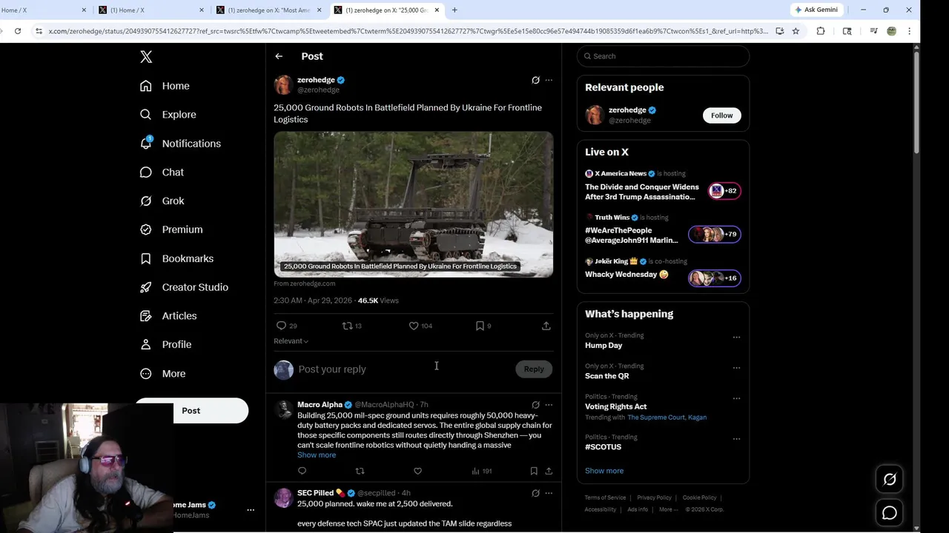Viewport: 949px width, 533px height.
Task: Open options for Scan the QR trend
Action: point(736,368)
